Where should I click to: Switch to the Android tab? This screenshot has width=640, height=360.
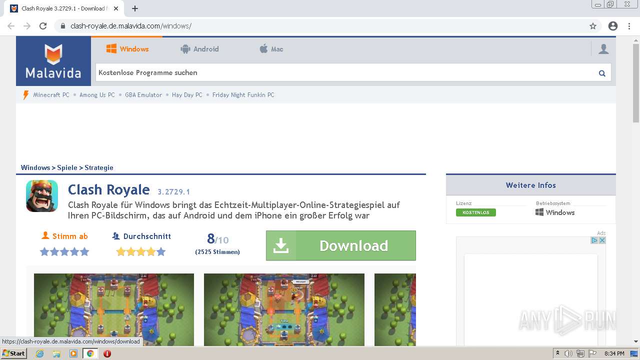click(x=199, y=49)
